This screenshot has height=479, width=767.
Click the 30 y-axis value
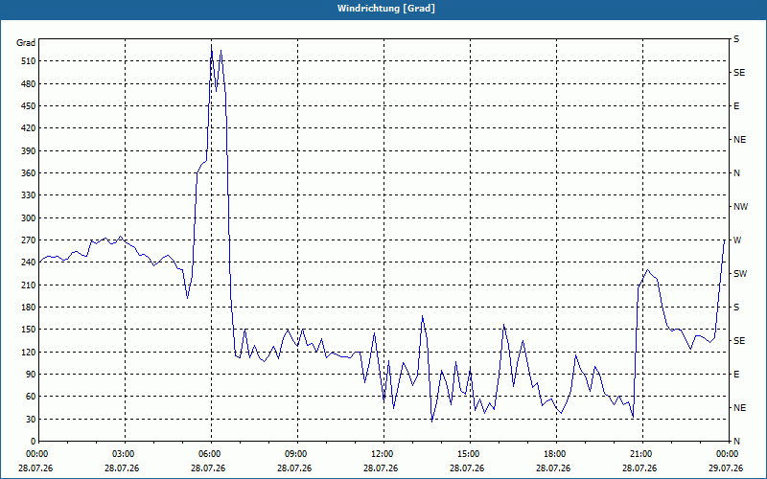pyautogui.click(x=31, y=420)
